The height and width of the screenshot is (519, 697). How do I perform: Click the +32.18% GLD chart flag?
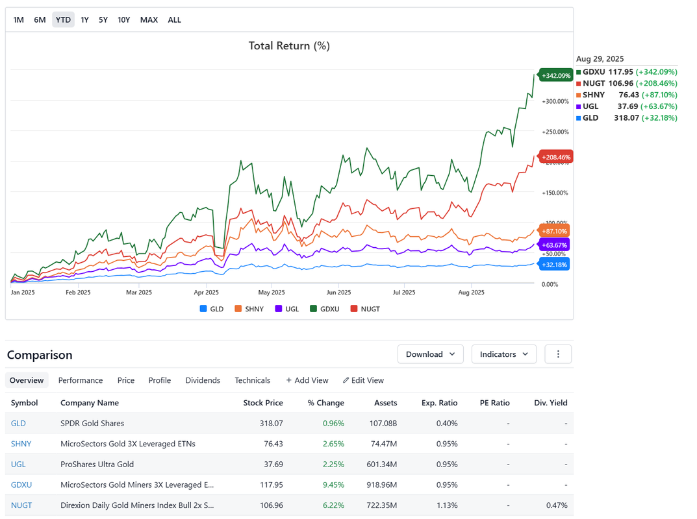(x=554, y=265)
